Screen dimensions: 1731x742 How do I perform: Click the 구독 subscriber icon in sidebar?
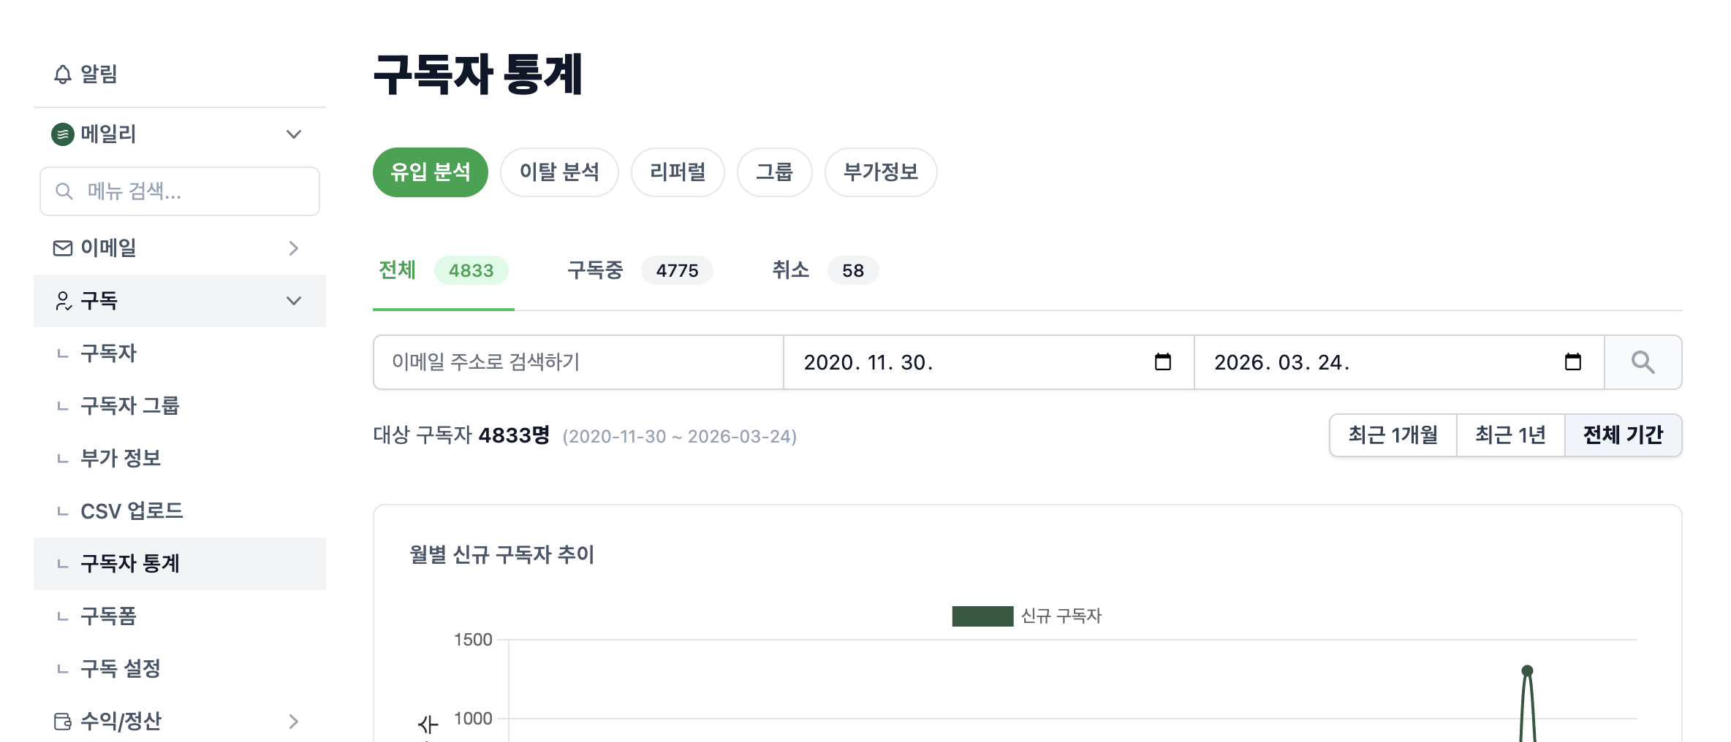tap(64, 300)
